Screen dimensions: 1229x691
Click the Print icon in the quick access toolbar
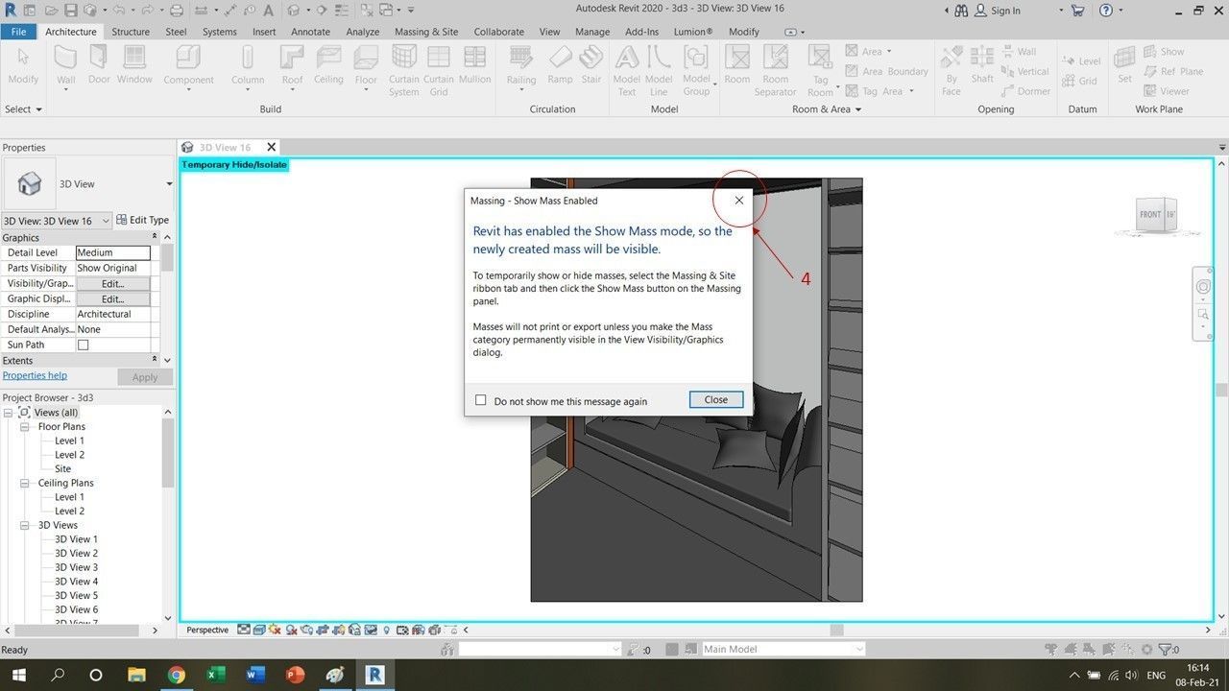tap(176, 11)
